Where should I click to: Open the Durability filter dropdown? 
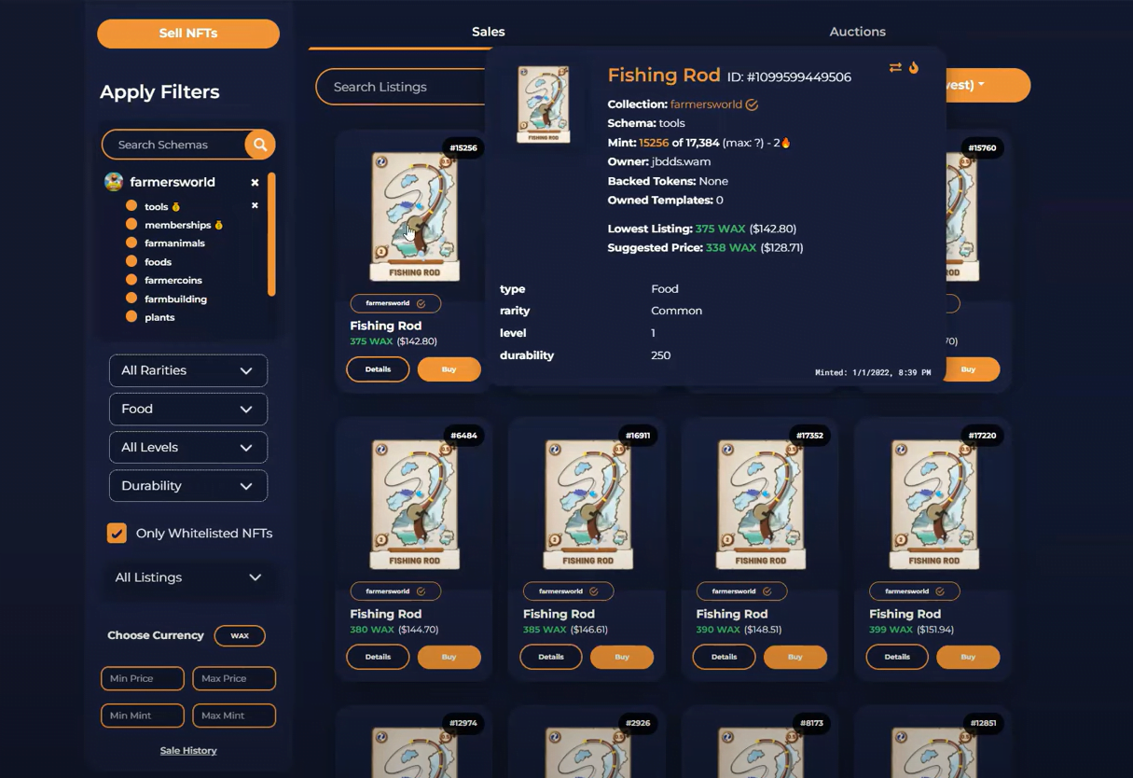[x=187, y=485]
